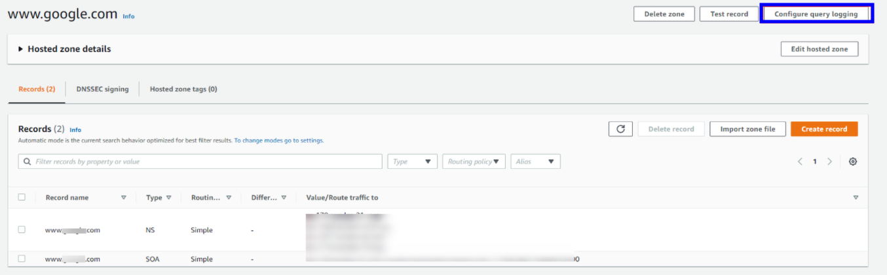Go to previous records page
The width and height of the screenshot is (887, 275).
click(800, 162)
